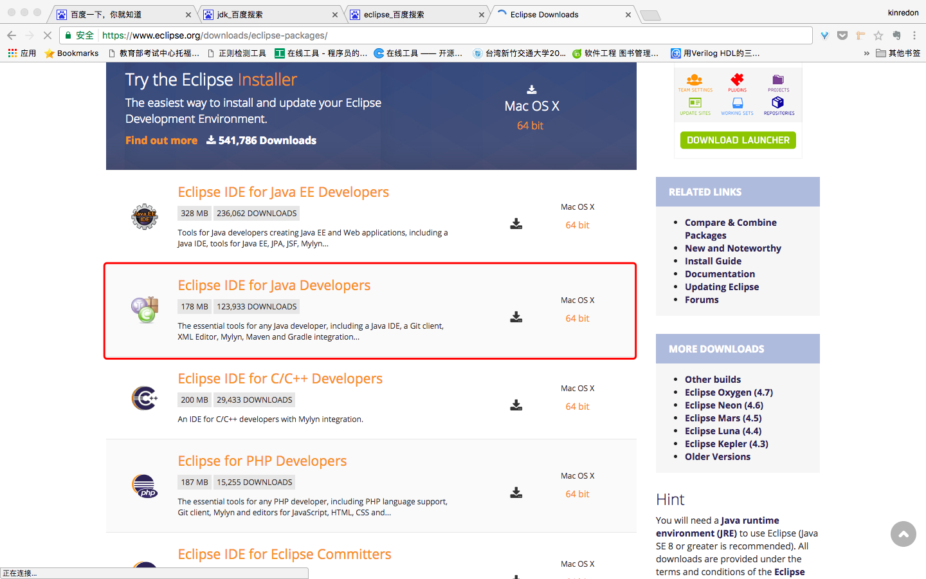Open the 用Verilog HDL的三… bookmark

(715, 53)
